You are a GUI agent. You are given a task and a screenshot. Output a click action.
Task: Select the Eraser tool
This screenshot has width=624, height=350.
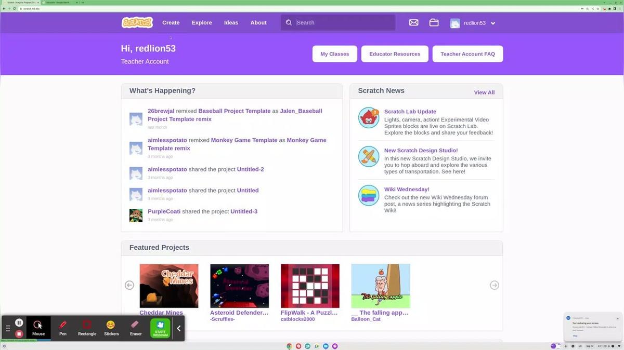(136, 328)
